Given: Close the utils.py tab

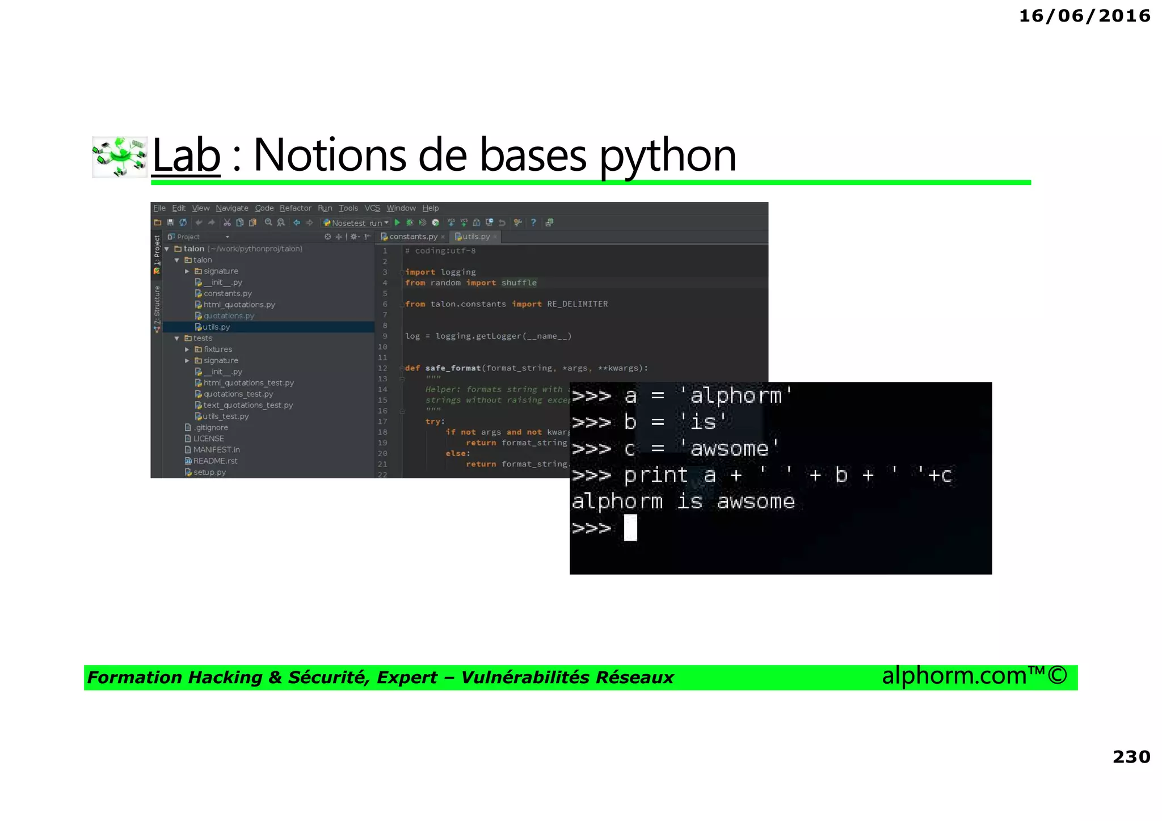Looking at the screenshot, I should pyautogui.click(x=495, y=237).
